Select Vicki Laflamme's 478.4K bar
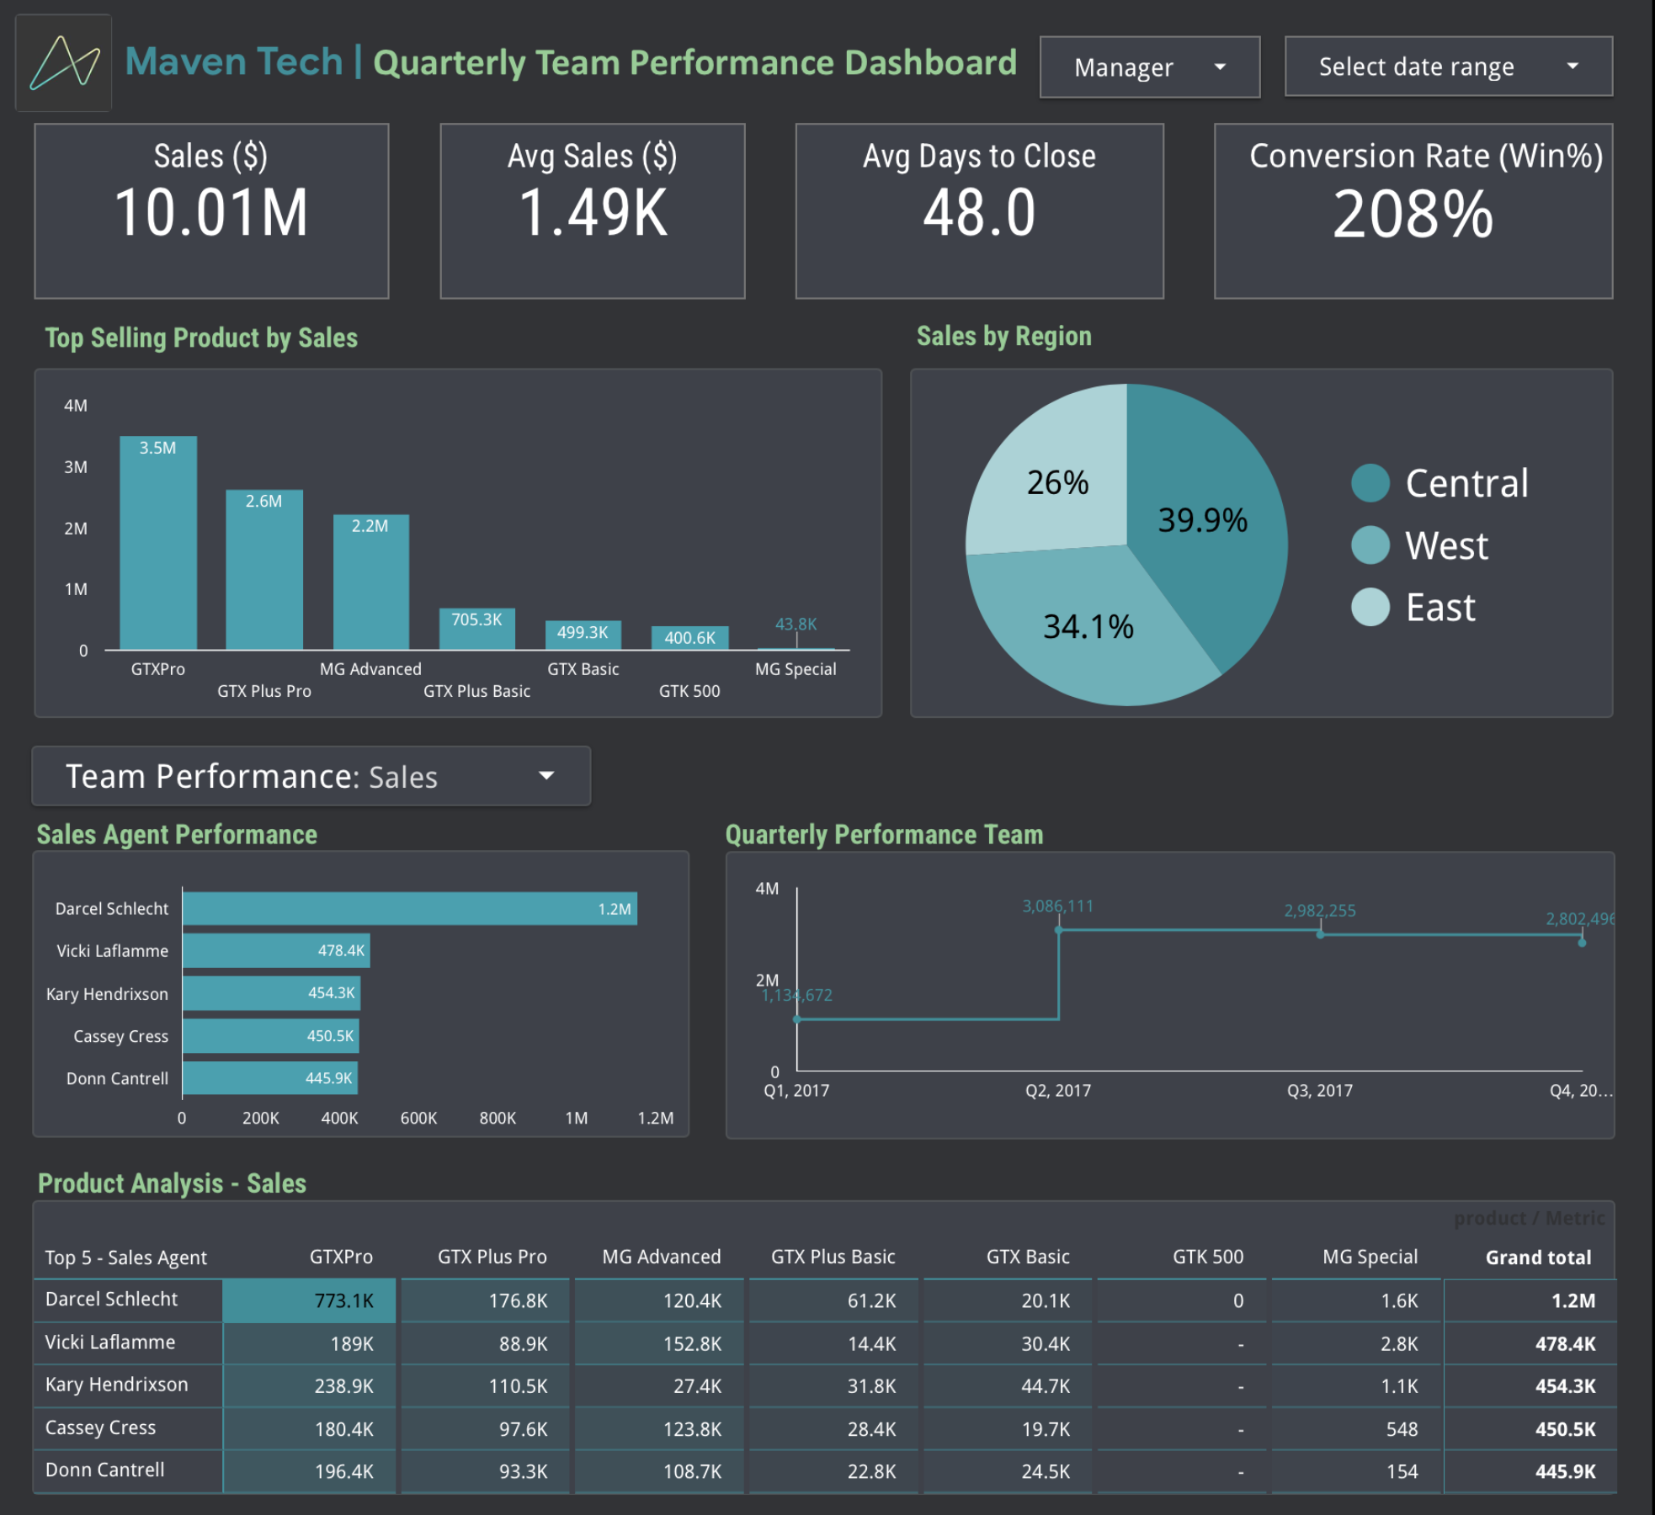 tap(275, 951)
